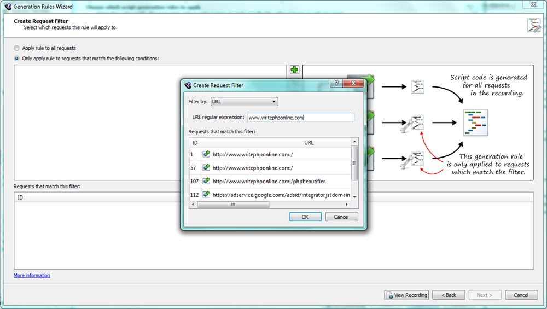Open the "Filter by" URL dropdown
Viewport: 547px width, 309px height.
[244, 102]
